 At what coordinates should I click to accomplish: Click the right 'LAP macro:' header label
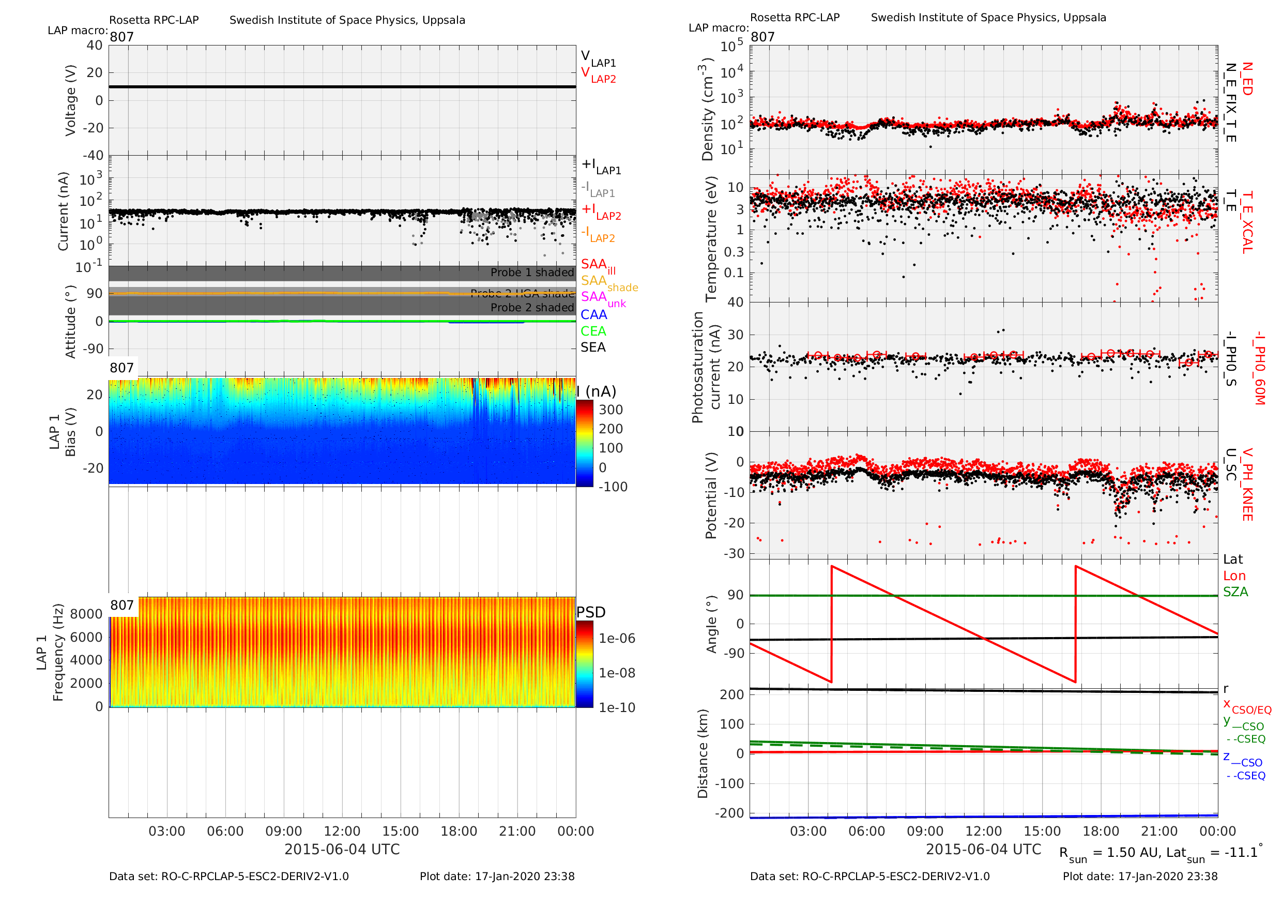point(719,28)
